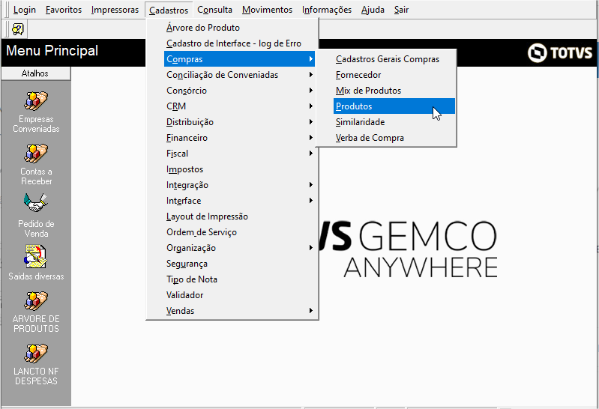Expand the Fiscal submenu
Screen dimensions: 599x409
pos(239,153)
